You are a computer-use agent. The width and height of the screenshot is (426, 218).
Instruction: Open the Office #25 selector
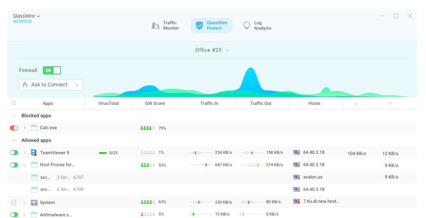pos(212,50)
